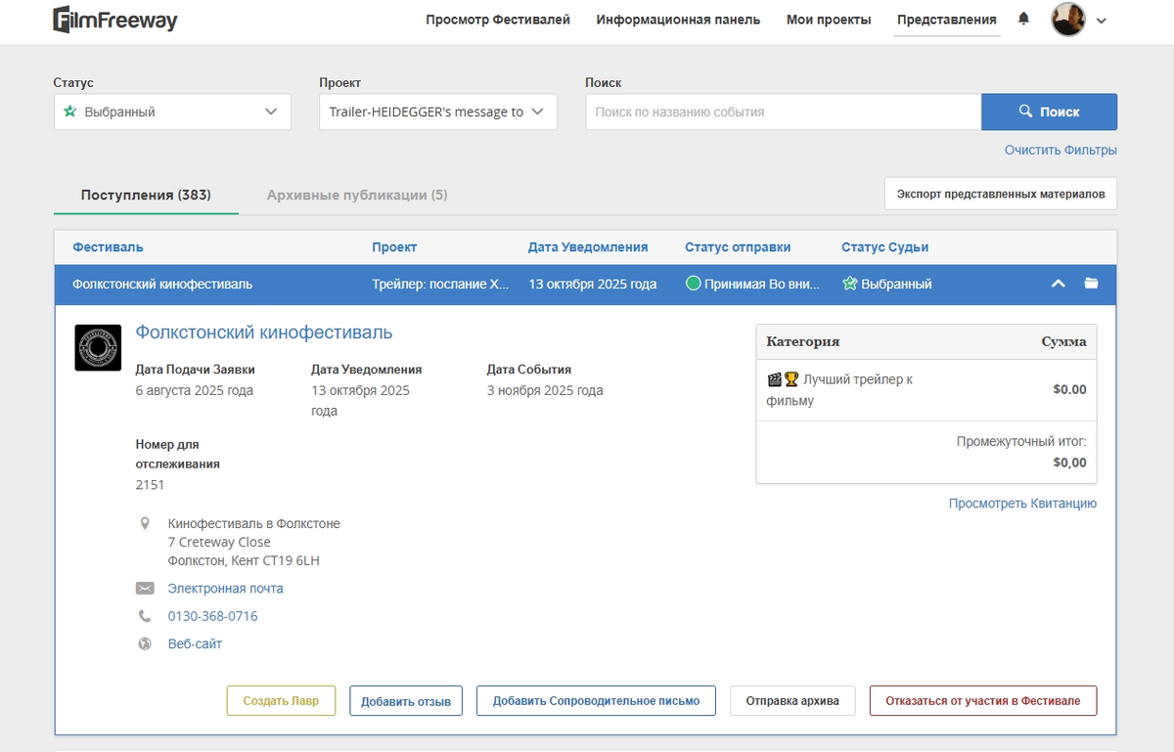The width and height of the screenshot is (1174, 752).
Task: Open the notifications bell
Action: coord(1024,19)
